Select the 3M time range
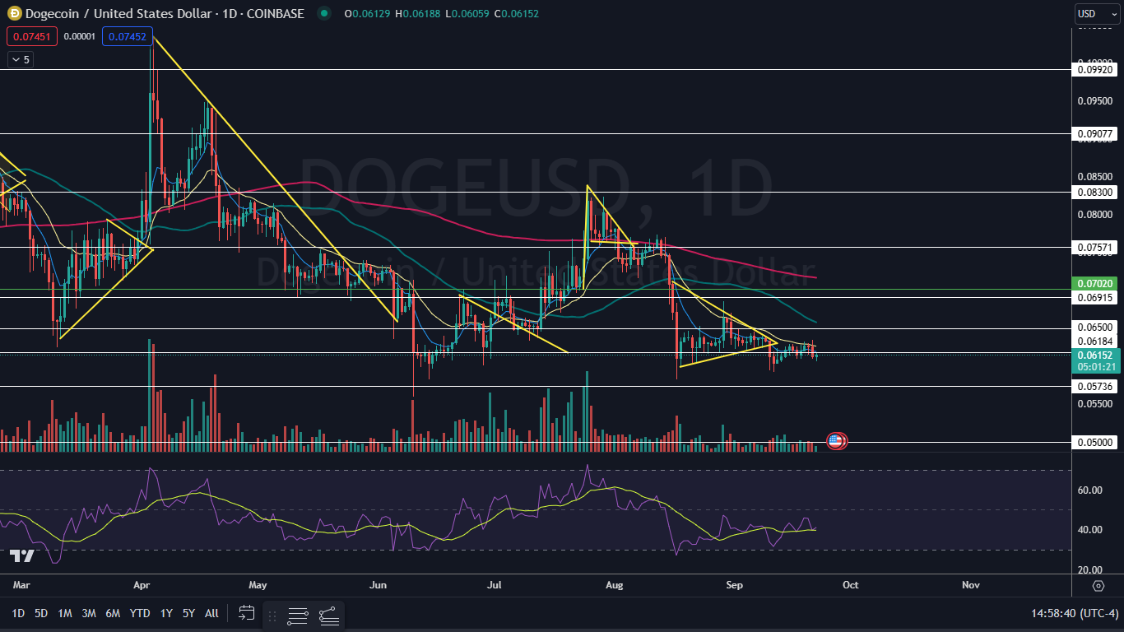The image size is (1124, 632). pyautogui.click(x=89, y=612)
